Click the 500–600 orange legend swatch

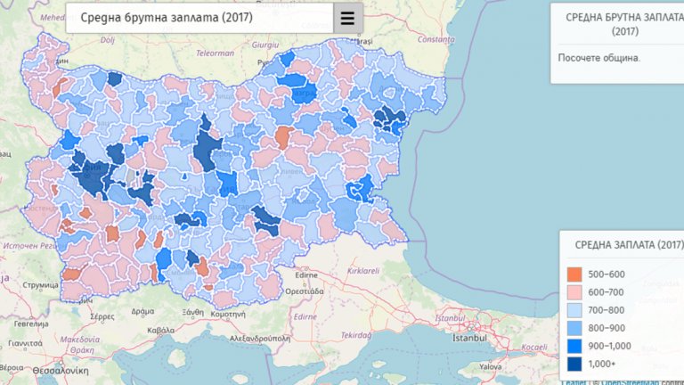[574, 274]
